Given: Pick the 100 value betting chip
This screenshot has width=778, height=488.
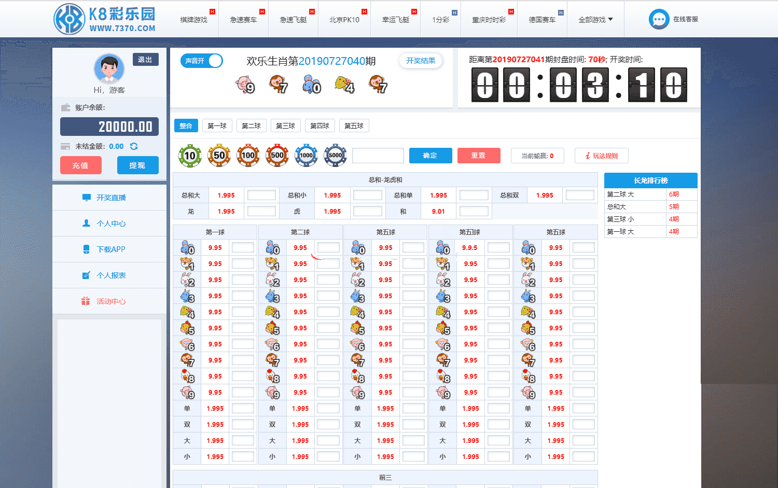Looking at the screenshot, I should [248, 156].
